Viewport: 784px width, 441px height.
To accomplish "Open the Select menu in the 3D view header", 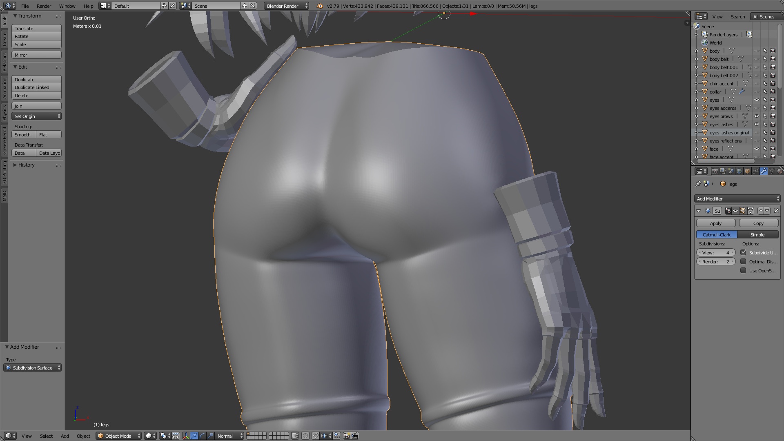I will pyautogui.click(x=46, y=436).
